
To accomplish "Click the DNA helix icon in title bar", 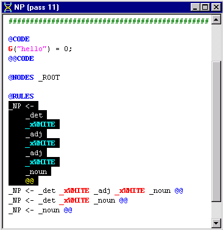I will pyautogui.click(x=8, y=7).
